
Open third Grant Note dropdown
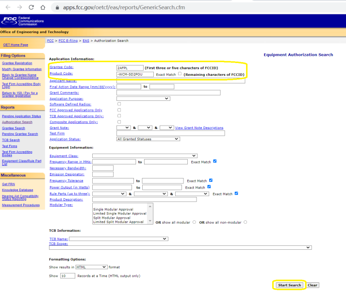[x=167, y=128]
